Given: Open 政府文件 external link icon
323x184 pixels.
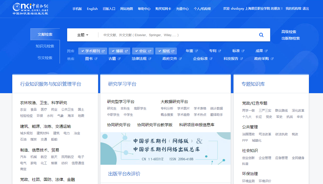Looking at the screenshot, I should [x=180, y=59].
